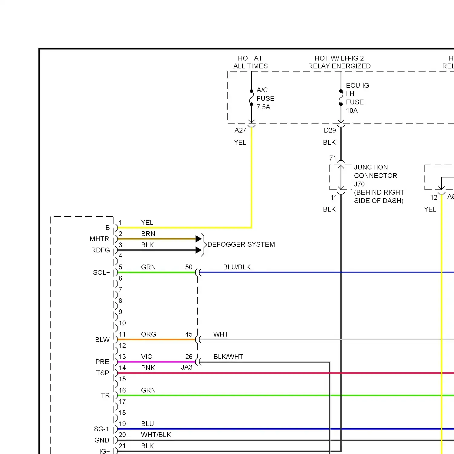
Task: Click the HOT W/ LH-IG 2 RELAY ENERGIZED label
Action: tap(339, 62)
